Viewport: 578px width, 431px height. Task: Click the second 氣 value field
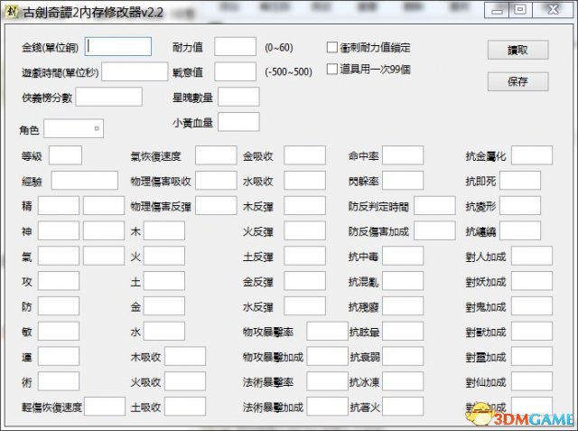[104, 256]
